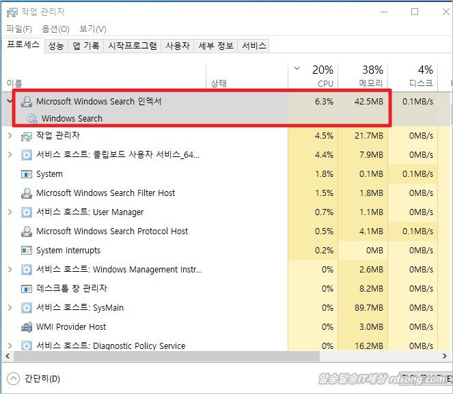Collapse the Microsoft Windows Search 인덱서 group
Screen dimensions: 453x394
[x=10, y=101]
